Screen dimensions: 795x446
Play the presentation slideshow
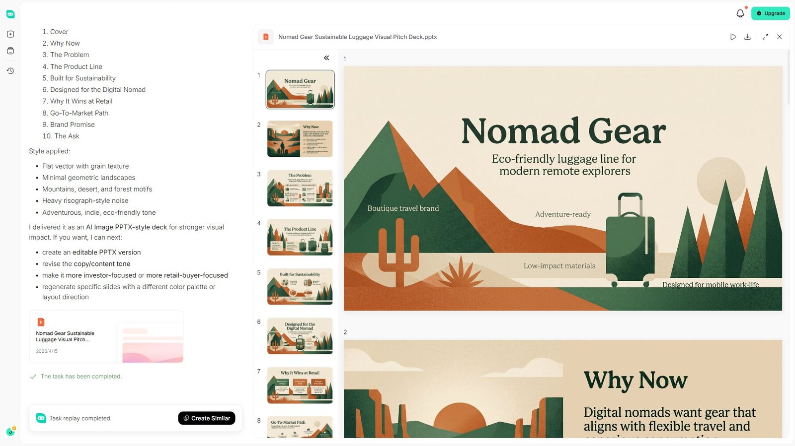tap(733, 37)
